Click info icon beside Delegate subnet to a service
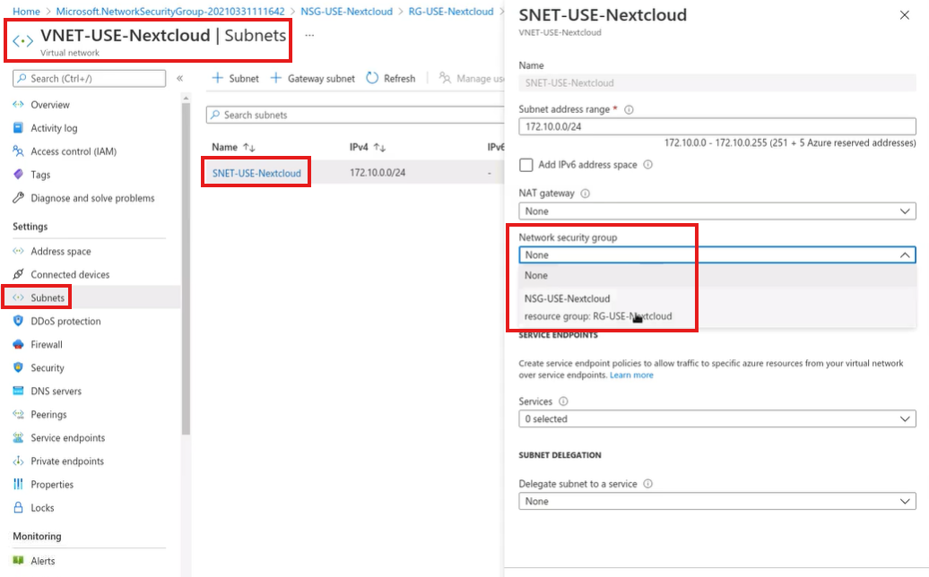Viewport: 929px width, 577px height. [x=648, y=484]
